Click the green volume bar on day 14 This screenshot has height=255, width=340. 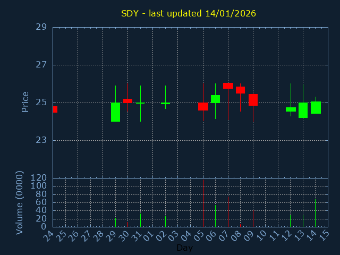point(315,212)
